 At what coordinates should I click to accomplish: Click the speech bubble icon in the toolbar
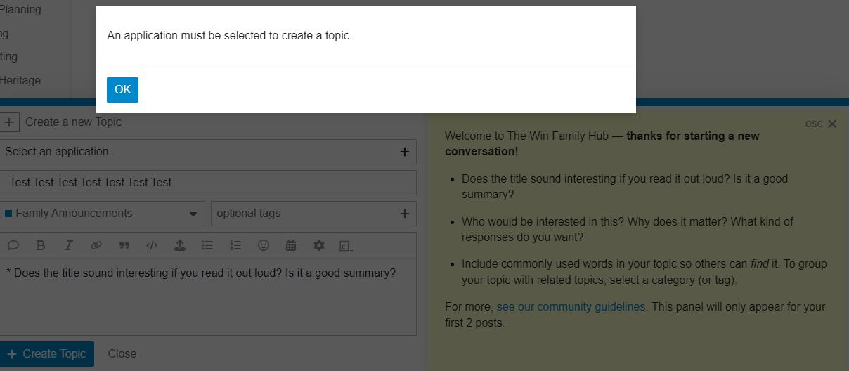tap(13, 245)
